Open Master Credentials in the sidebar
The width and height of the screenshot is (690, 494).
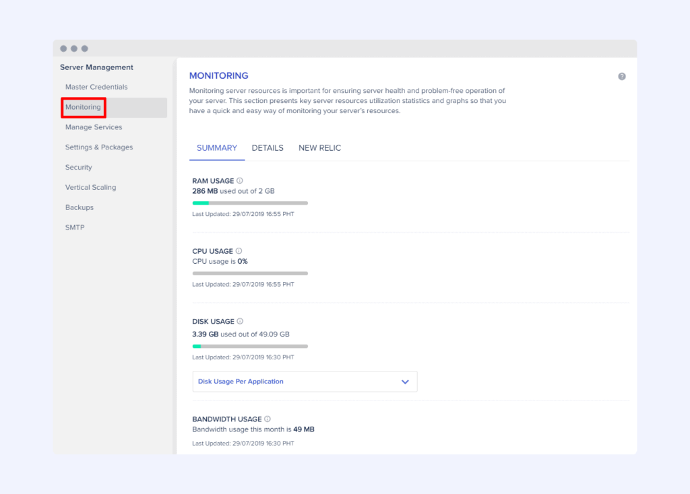point(96,87)
